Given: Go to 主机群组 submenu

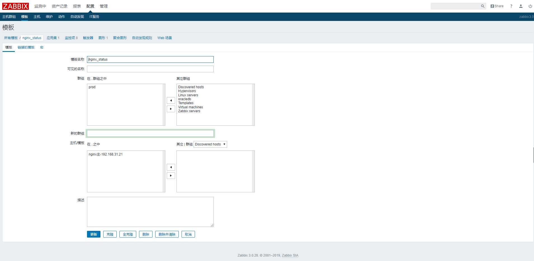Looking at the screenshot, I should (9, 17).
